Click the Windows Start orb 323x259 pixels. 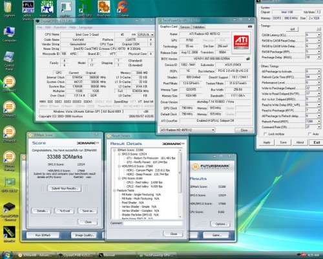click(x=7, y=255)
